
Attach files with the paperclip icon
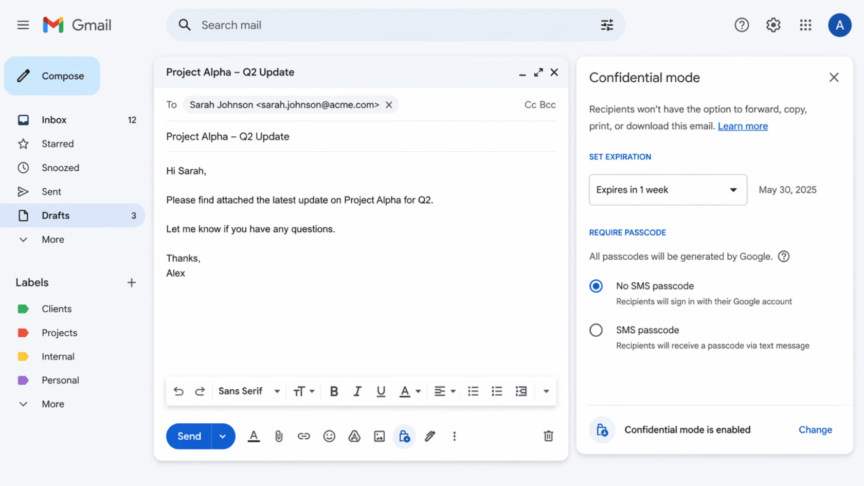pyautogui.click(x=279, y=436)
